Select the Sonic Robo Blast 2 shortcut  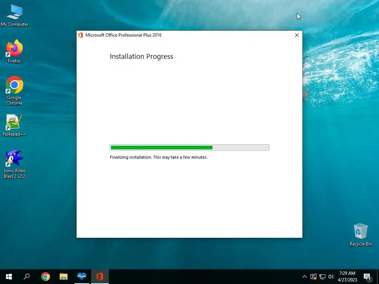pos(14,164)
